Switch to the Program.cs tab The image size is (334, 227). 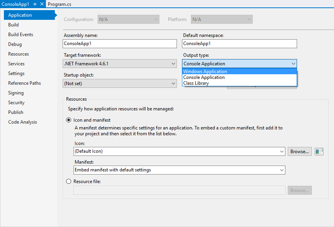point(59,4)
